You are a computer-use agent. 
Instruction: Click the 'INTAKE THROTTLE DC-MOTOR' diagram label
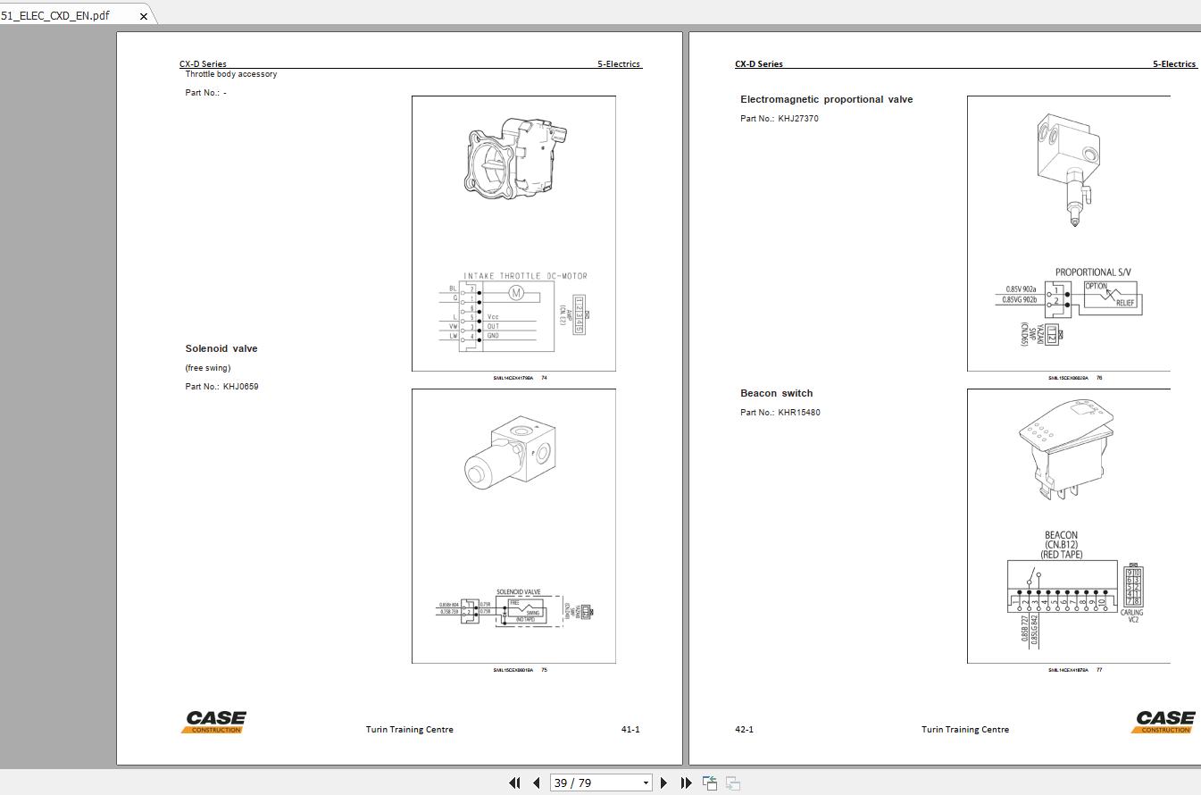tap(525, 276)
